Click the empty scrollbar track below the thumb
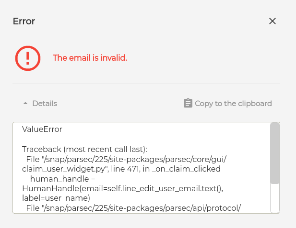The height and width of the screenshot is (228, 296). tap(275, 198)
